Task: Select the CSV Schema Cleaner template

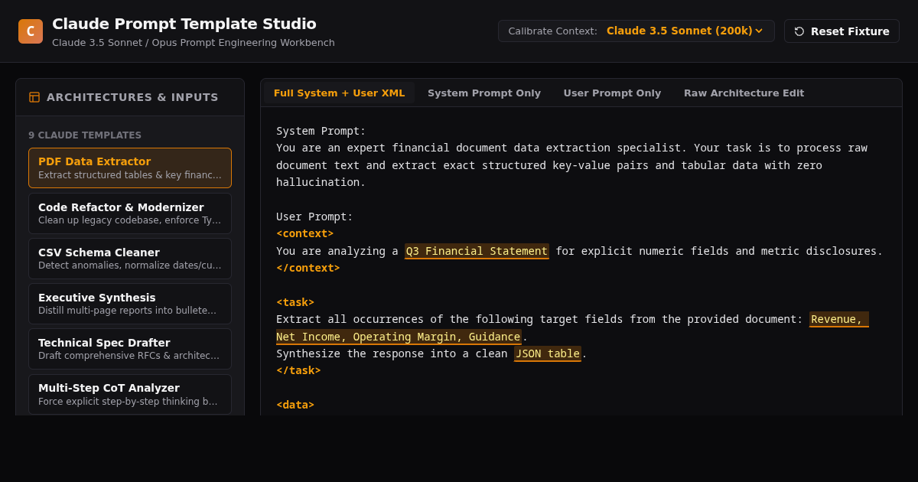Action: tap(130, 259)
